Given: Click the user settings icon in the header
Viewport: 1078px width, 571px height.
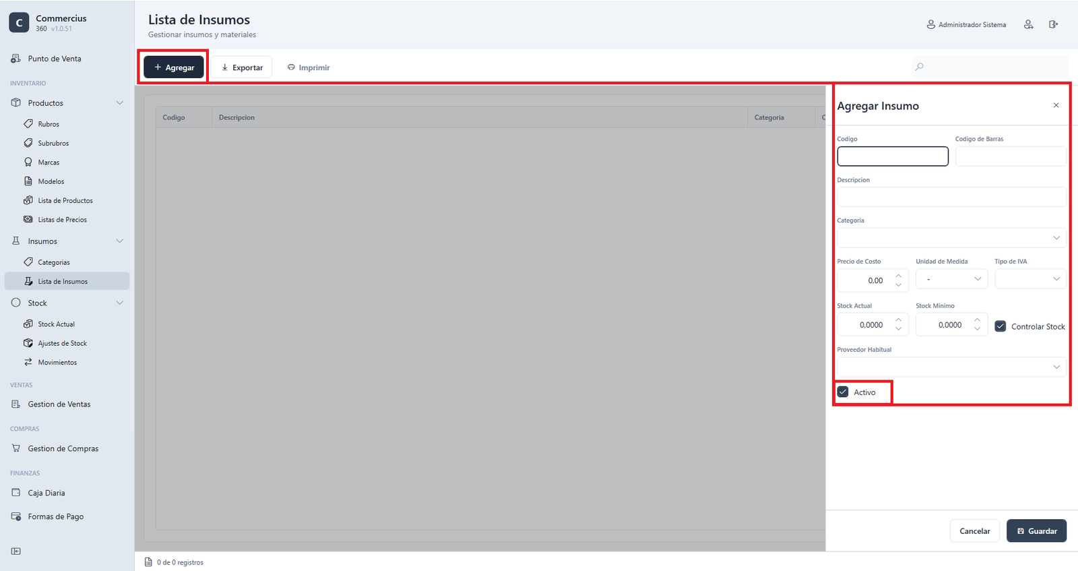Looking at the screenshot, I should click(x=1029, y=24).
